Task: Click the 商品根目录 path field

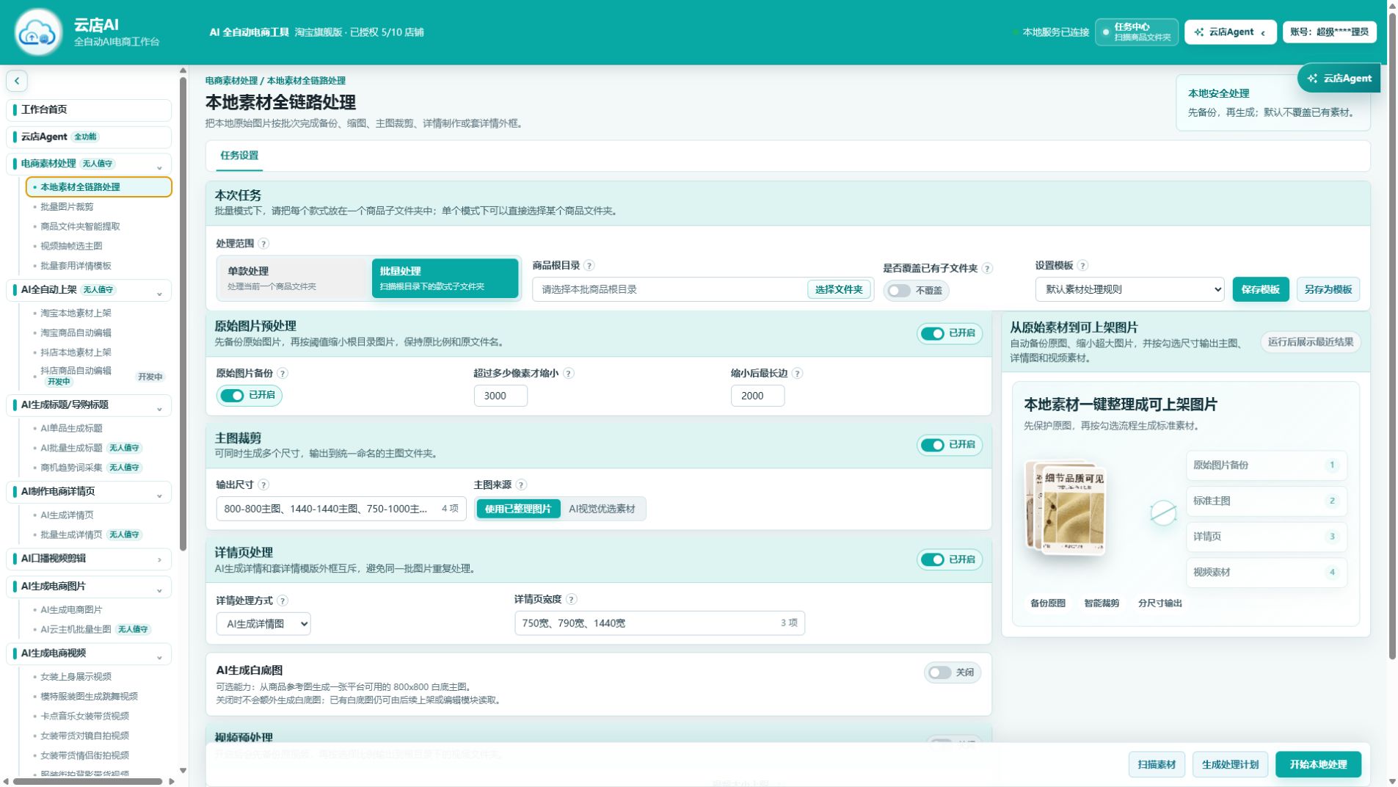Action: 669,290
